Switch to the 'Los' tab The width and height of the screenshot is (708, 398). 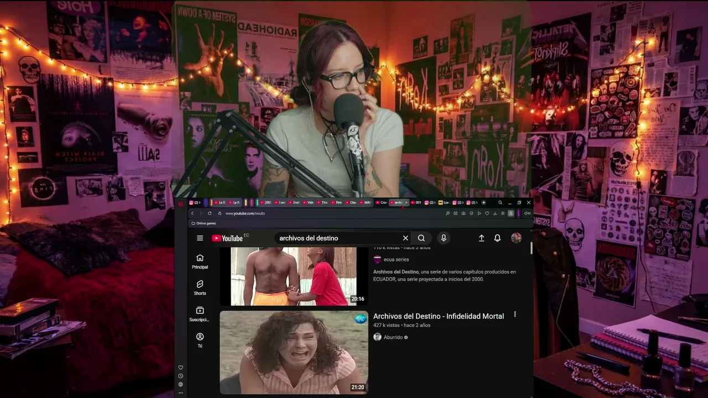tap(444, 203)
